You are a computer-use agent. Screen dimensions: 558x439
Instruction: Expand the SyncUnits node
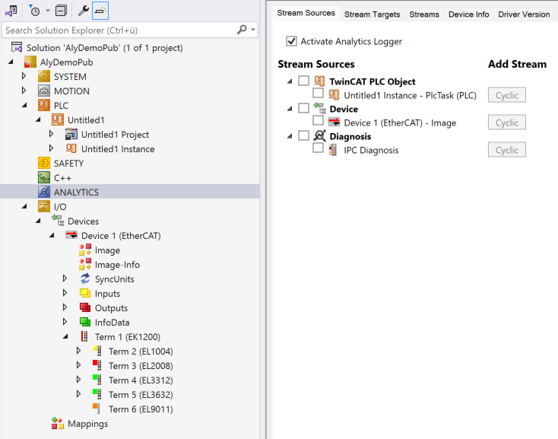[65, 279]
